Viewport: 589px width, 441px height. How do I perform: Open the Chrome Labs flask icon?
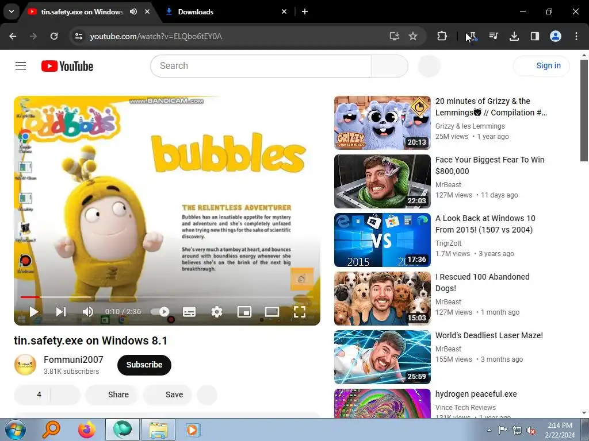click(472, 36)
